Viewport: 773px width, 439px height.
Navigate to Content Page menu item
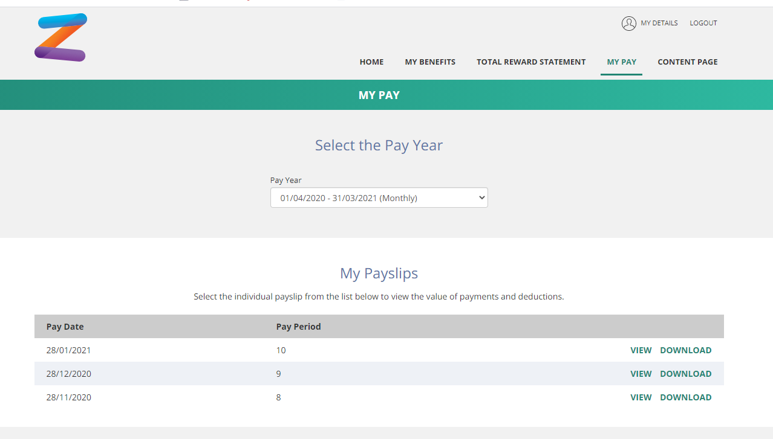[688, 62]
